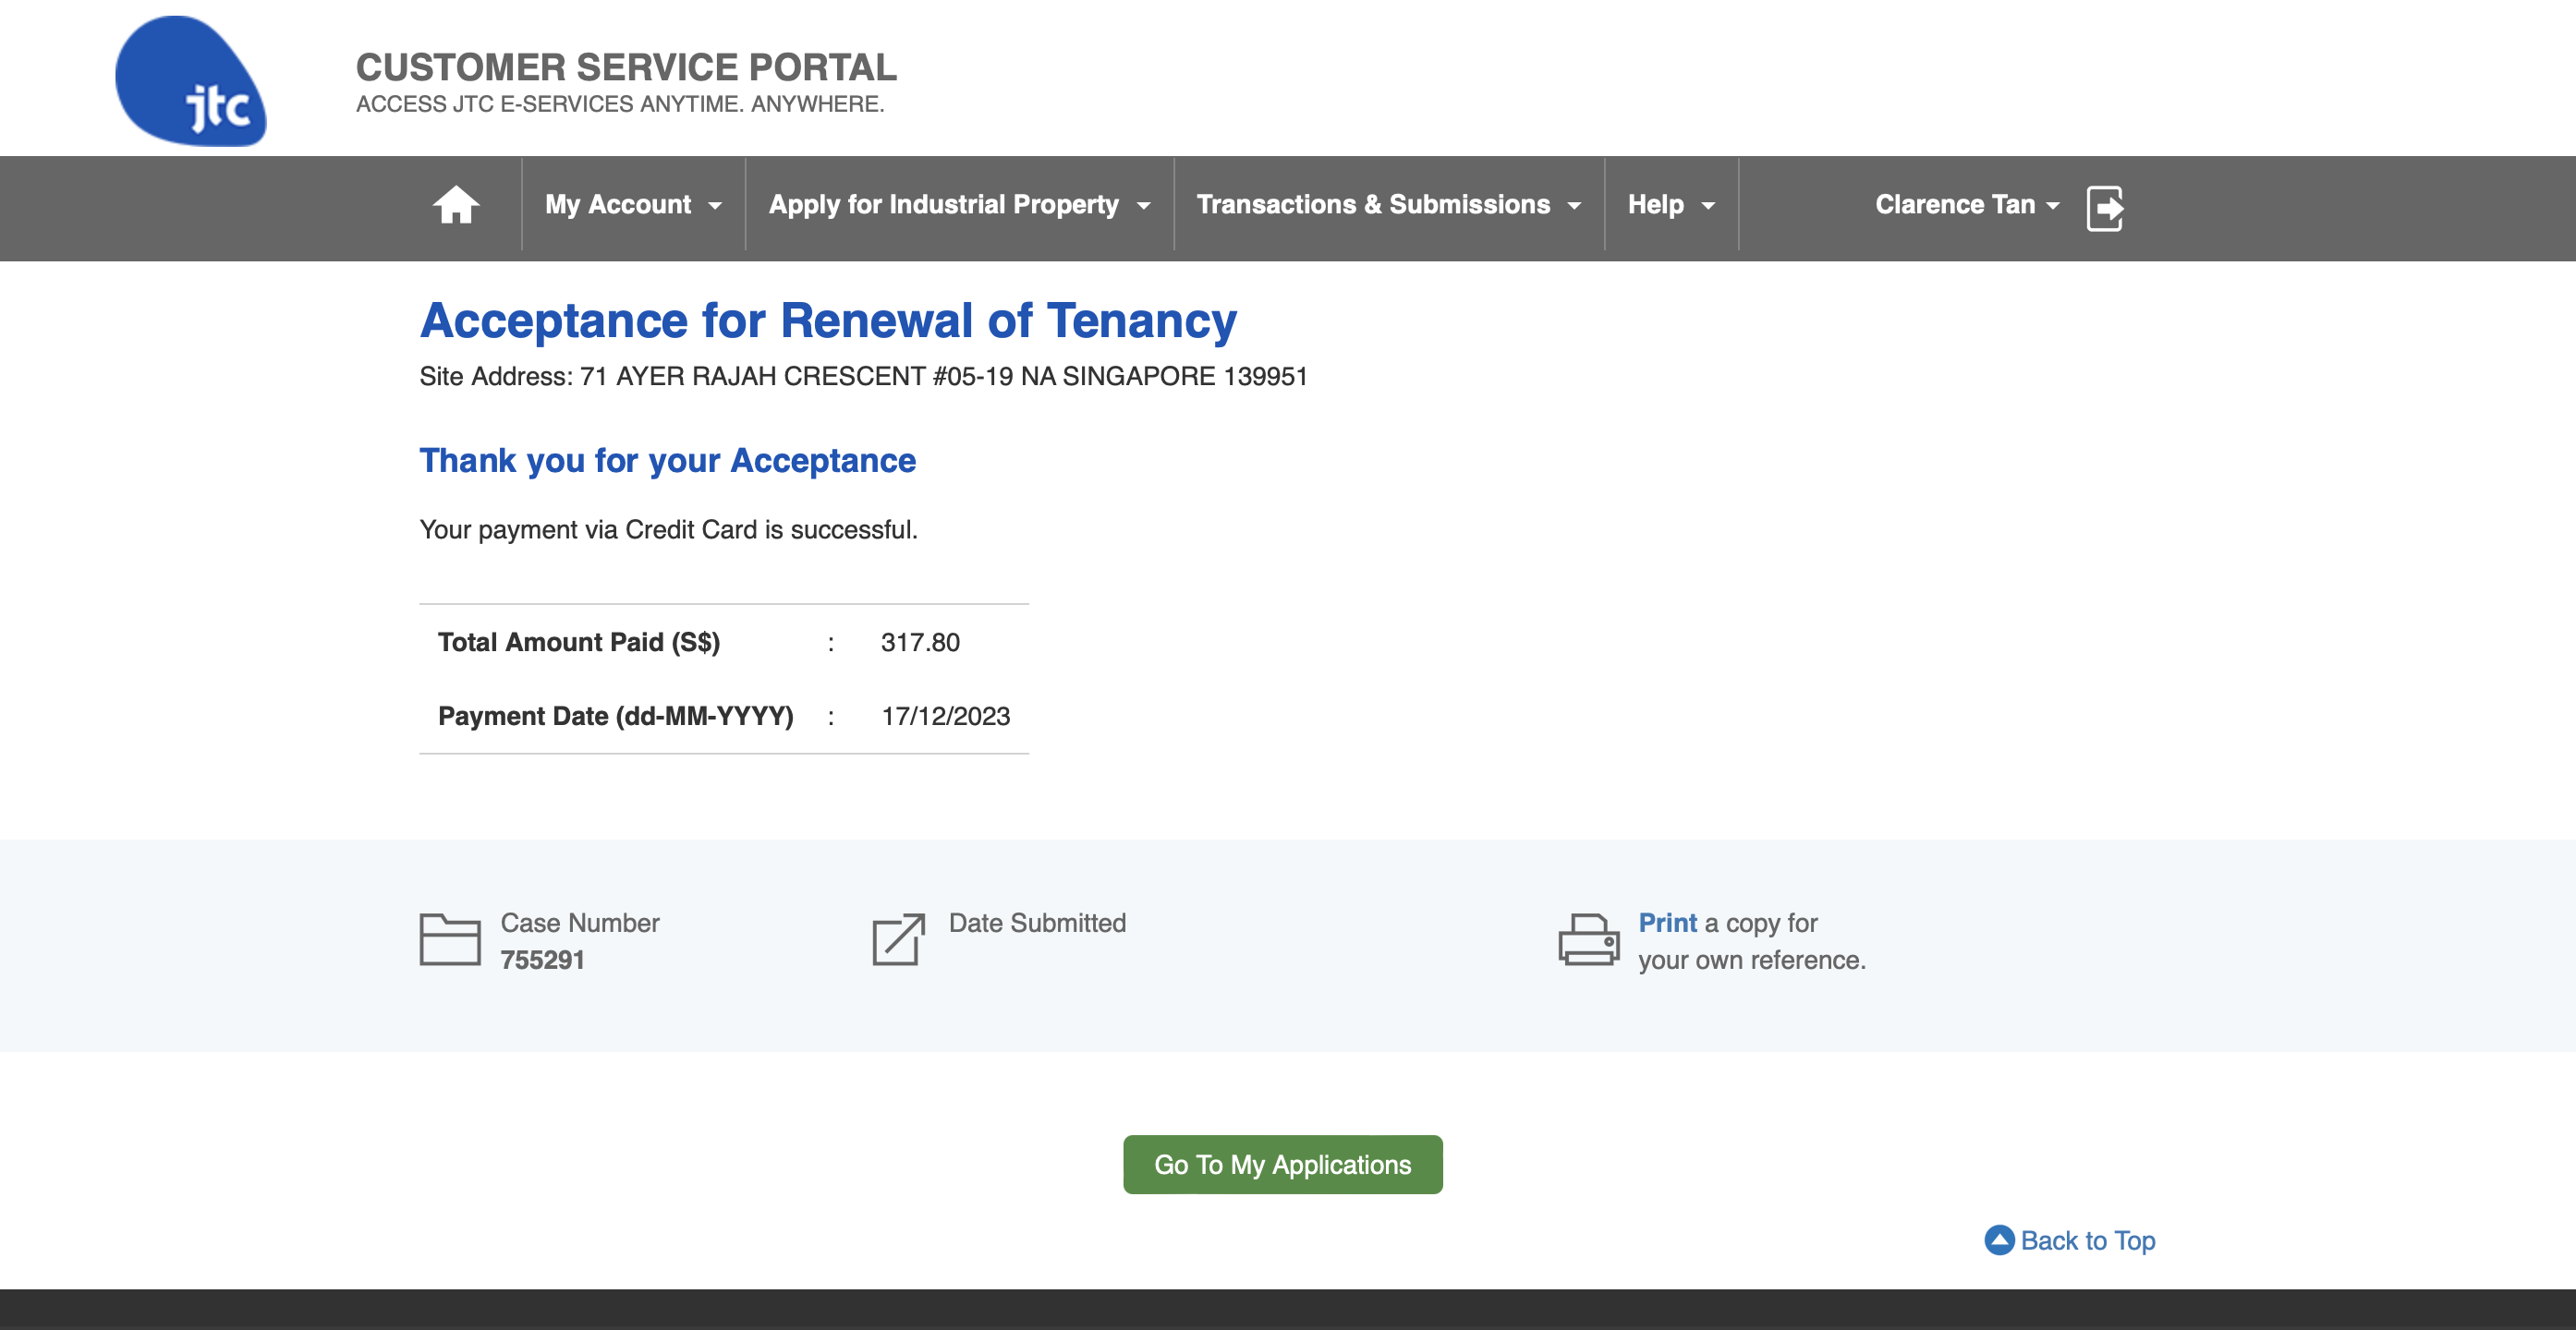
Task: Click the Date Submitted arrow icon
Action: [x=899, y=939]
